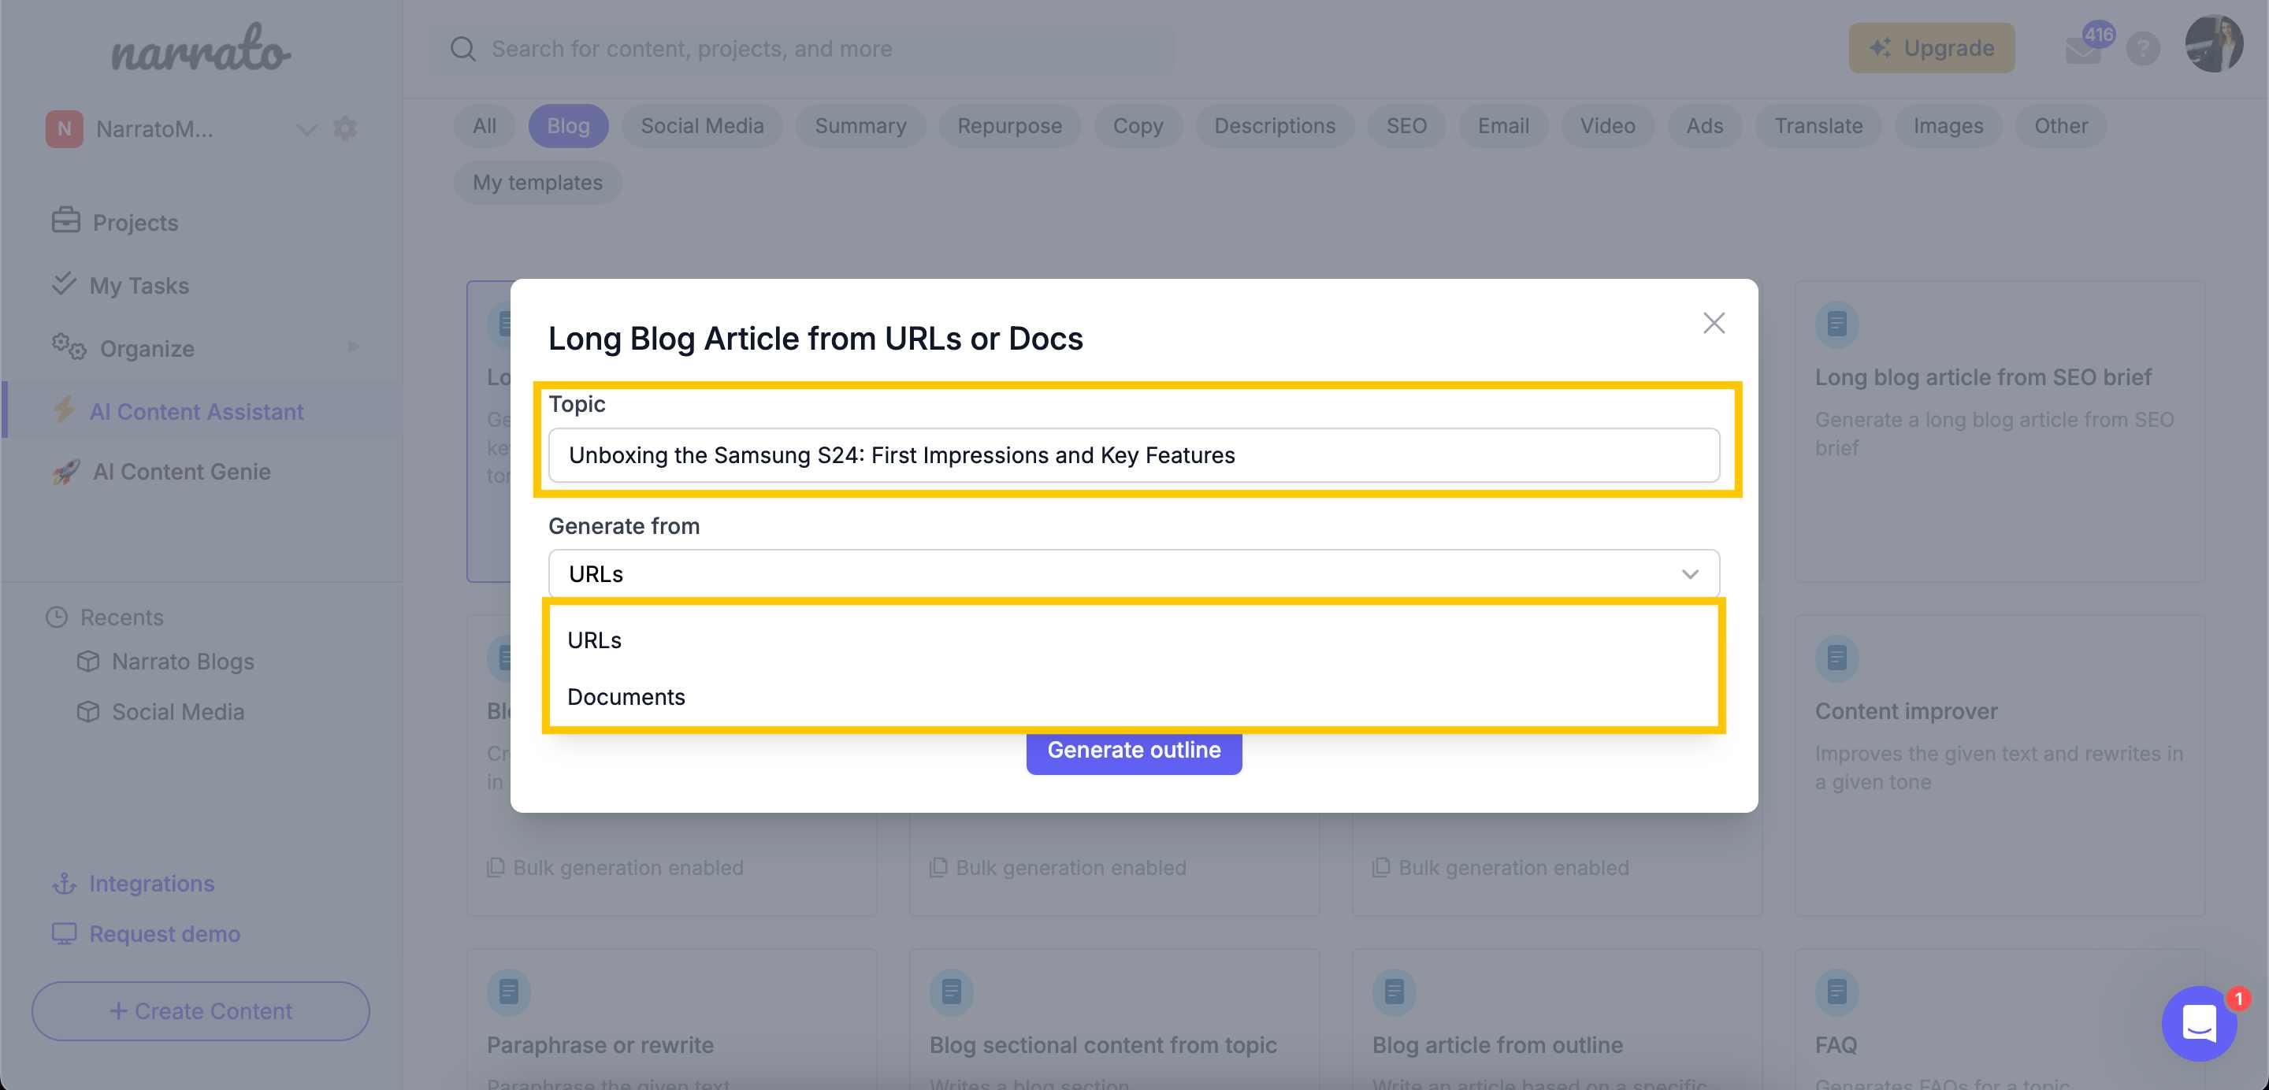This screenshot has width=2269, height=1090.
Task: Open Request demo link
Action: point(165,933)
